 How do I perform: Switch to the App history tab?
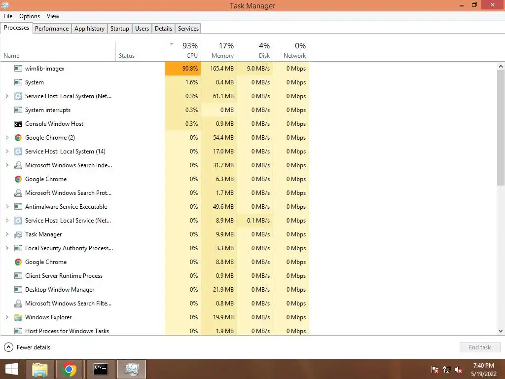pyautogui.click(x=90, y=28)
